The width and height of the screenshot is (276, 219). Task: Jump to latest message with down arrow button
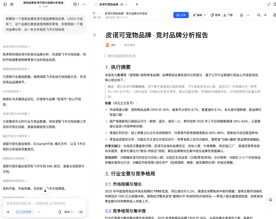45,191
